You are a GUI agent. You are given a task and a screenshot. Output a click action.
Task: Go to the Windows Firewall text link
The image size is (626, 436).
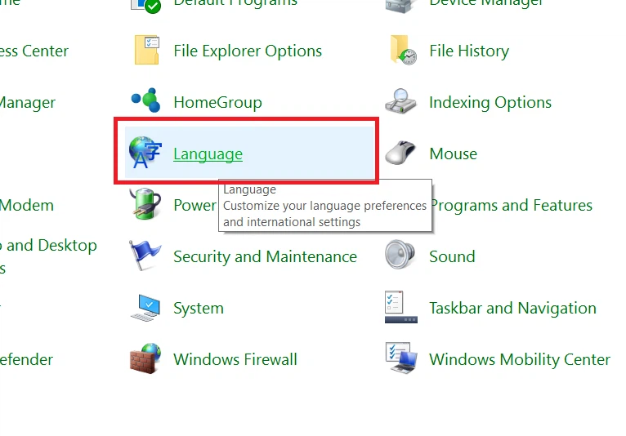coord(235,359)
